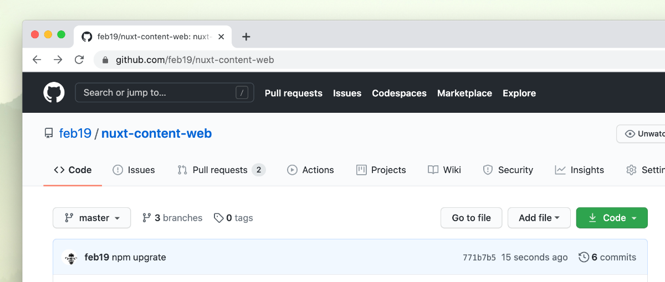665x282 pixels.
Task: Click the pull requests count badge 2
Action: [x=259, y=170]
